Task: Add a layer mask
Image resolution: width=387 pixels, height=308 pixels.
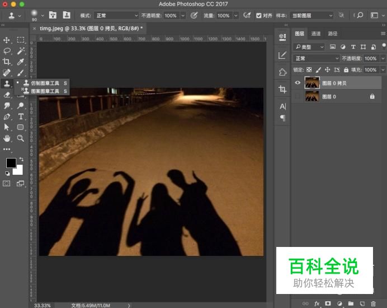Action: point(328,304)
